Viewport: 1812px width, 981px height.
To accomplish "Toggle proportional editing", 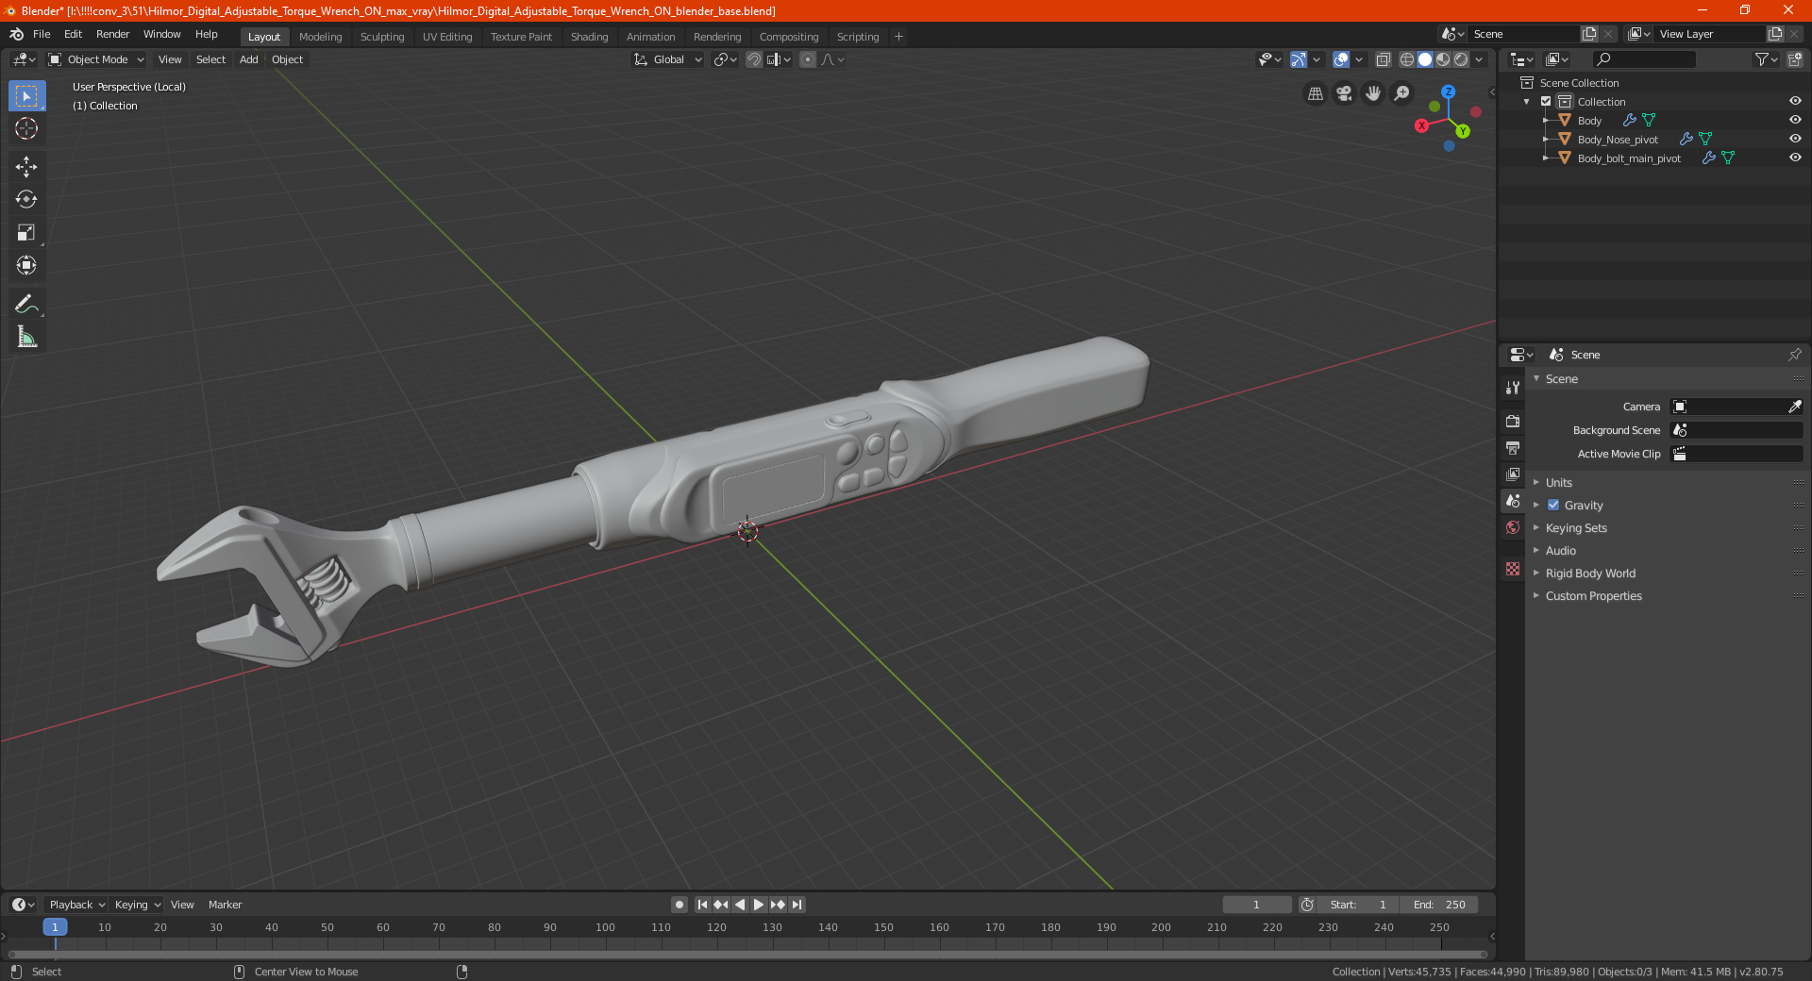I will 808,59.
